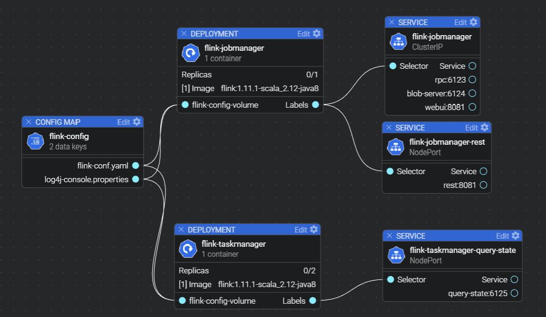Click NodePort label under flink-jobmanager-rest
Screen dimensions: 546x317
coord(425,152)
